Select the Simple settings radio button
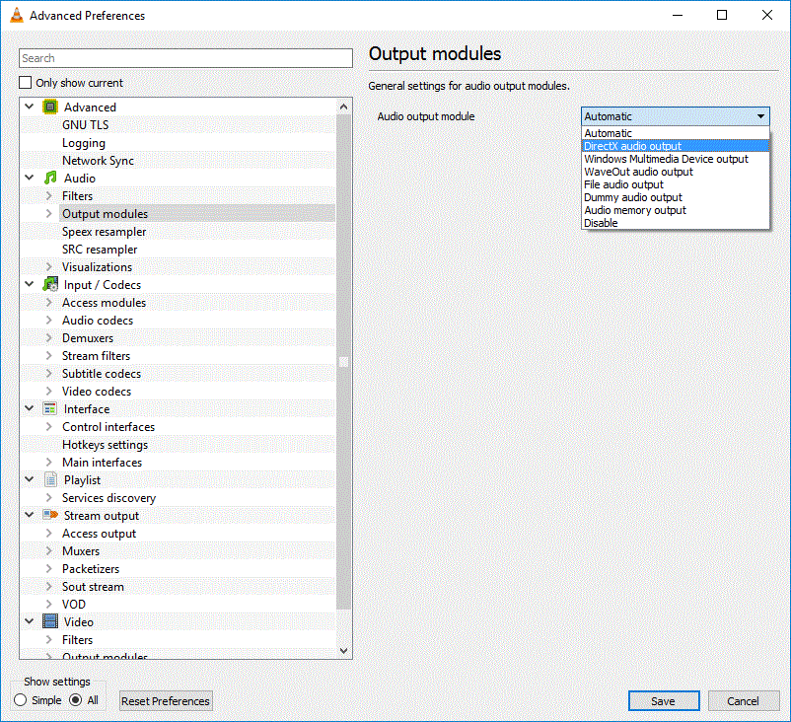Screen dimensions: 791x722 (21, 700)
